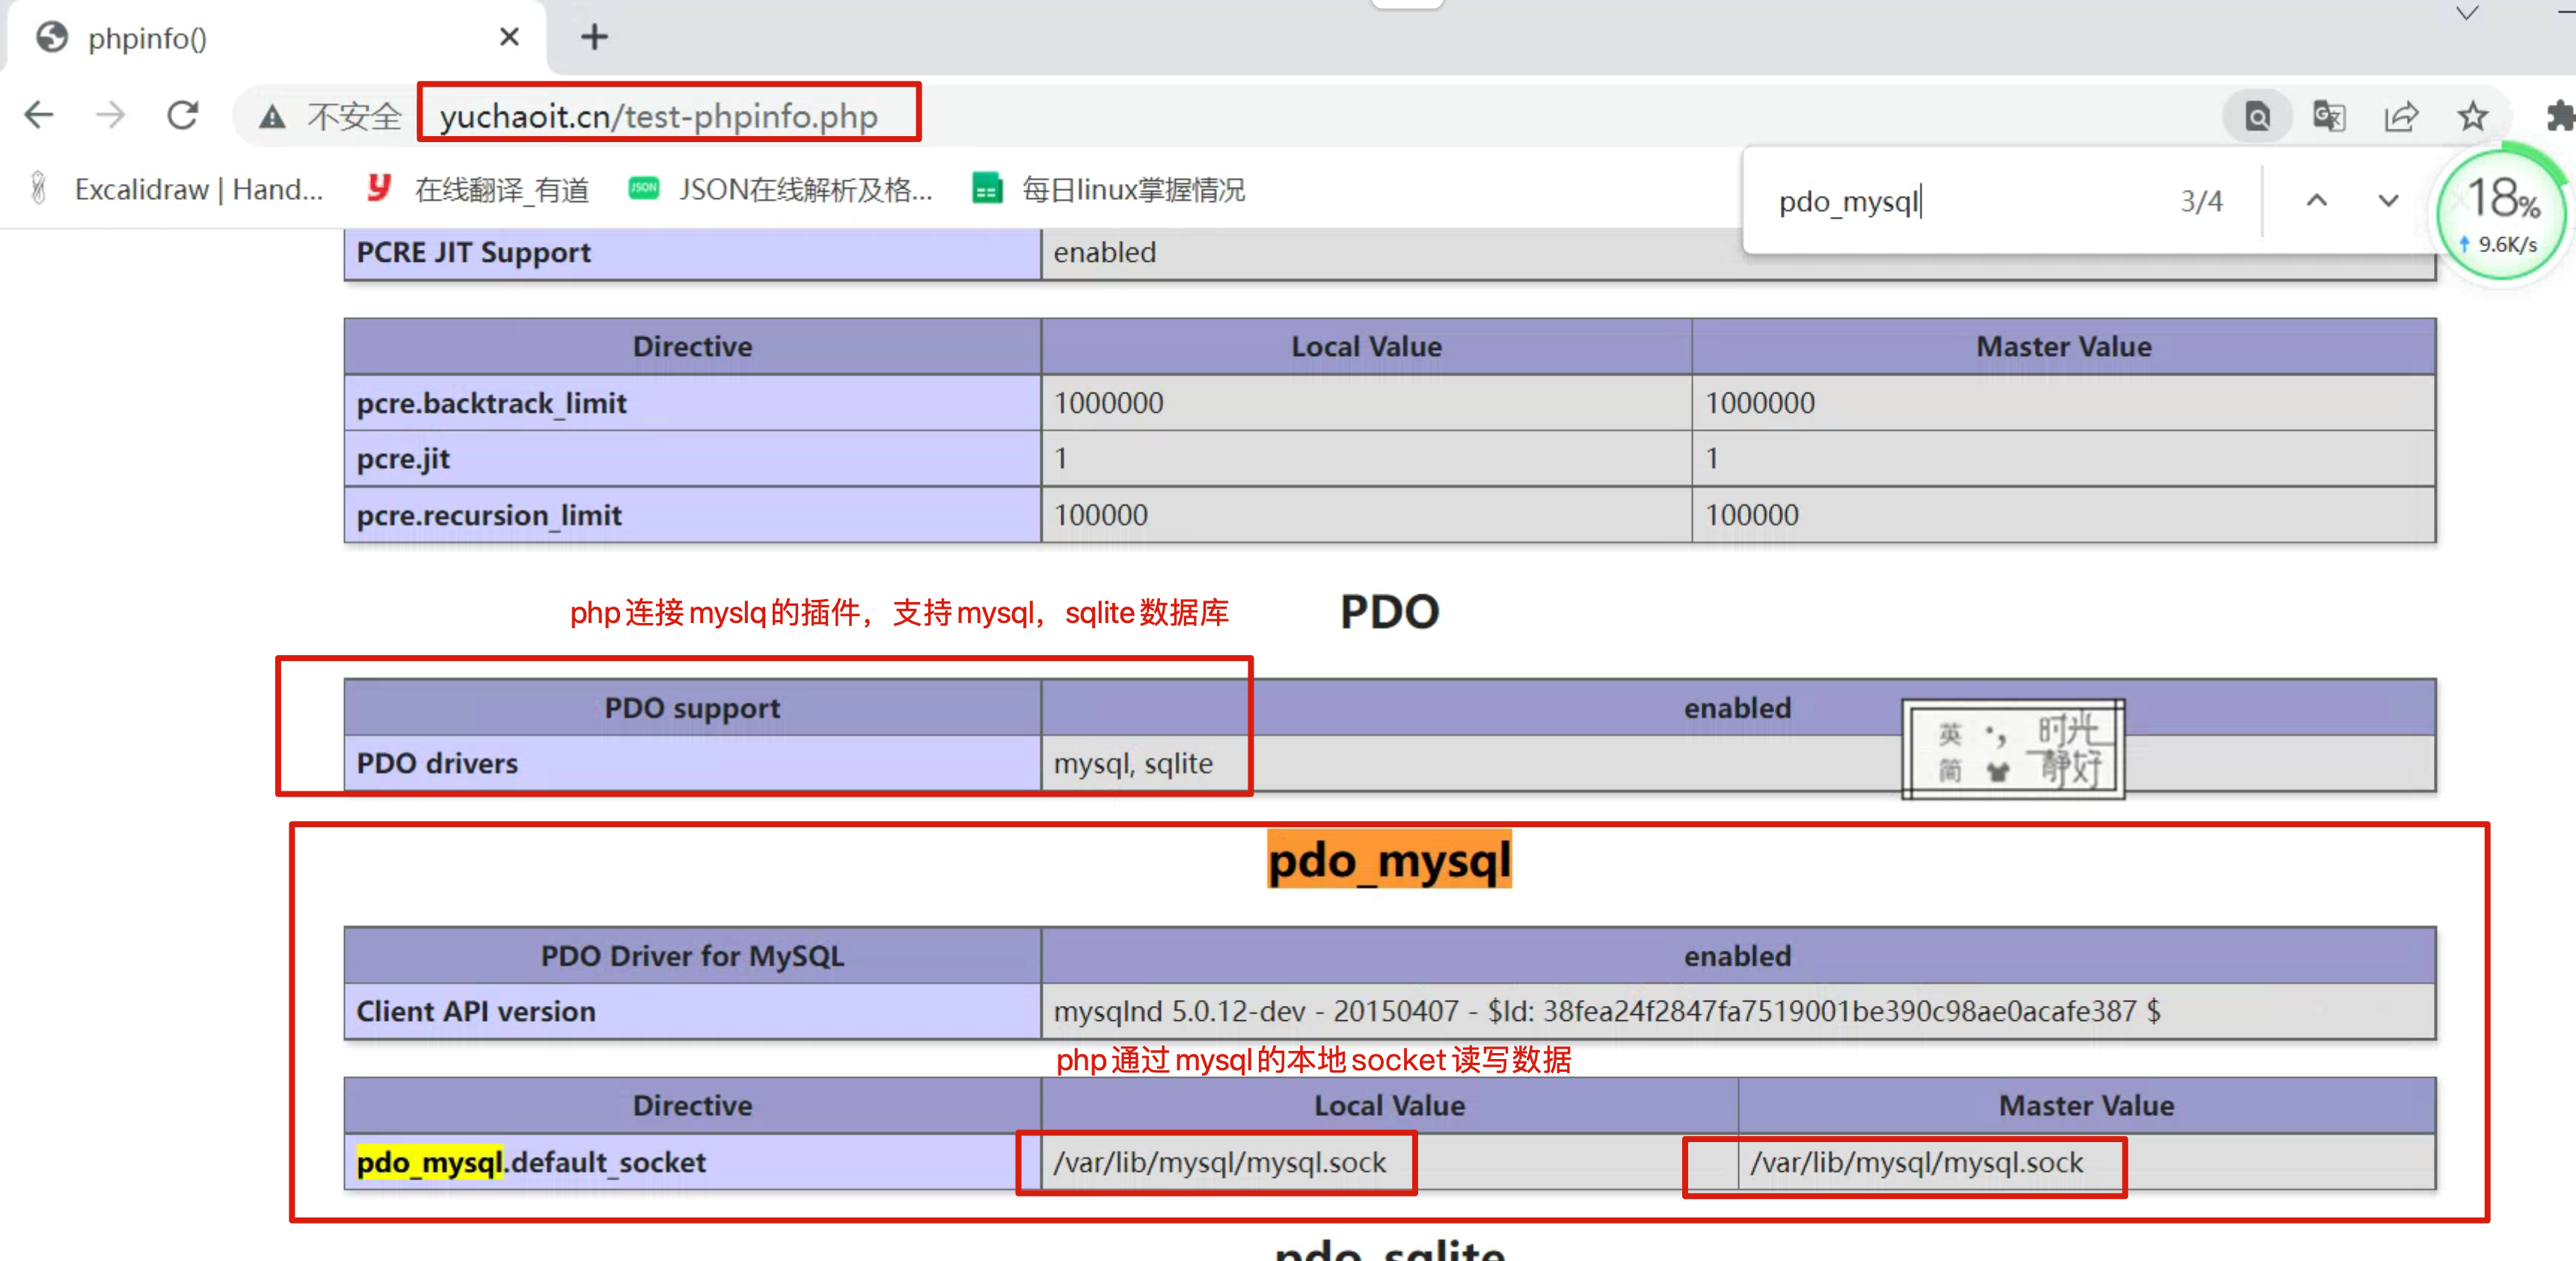Jump to next find match
Screen dimensions: 2576x1261
coord(2388,201)
